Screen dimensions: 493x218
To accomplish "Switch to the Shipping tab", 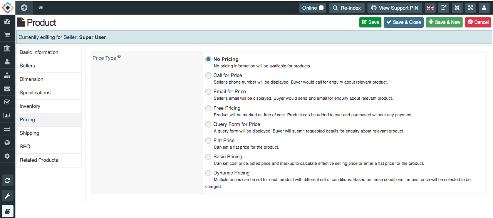I will 49,133.
